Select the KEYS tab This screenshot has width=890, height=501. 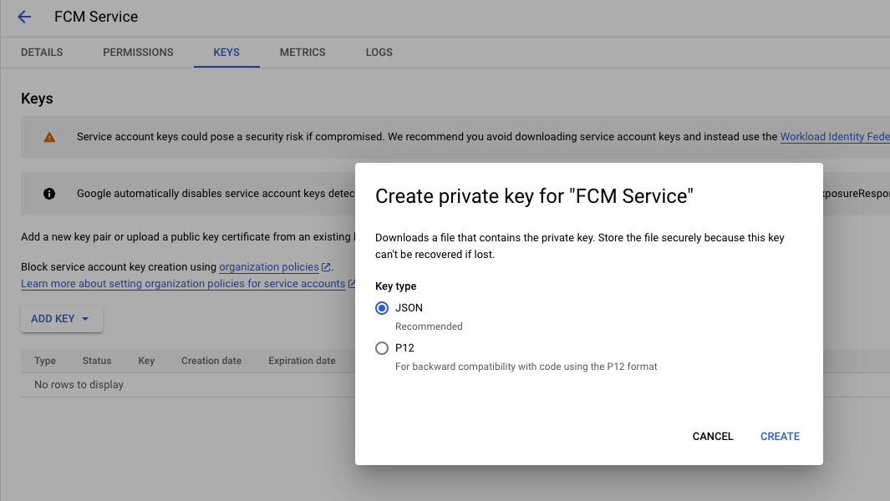226,53
